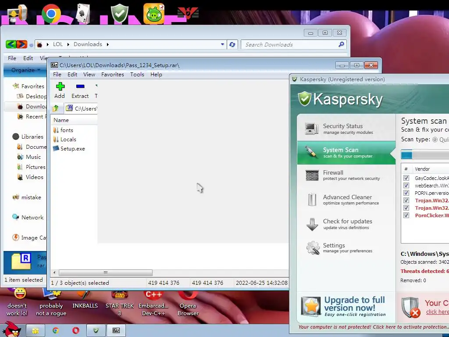Uncheck the webSearch threat checkbox
The height and width of the screenshot is (337, 449).
(406, 186)
